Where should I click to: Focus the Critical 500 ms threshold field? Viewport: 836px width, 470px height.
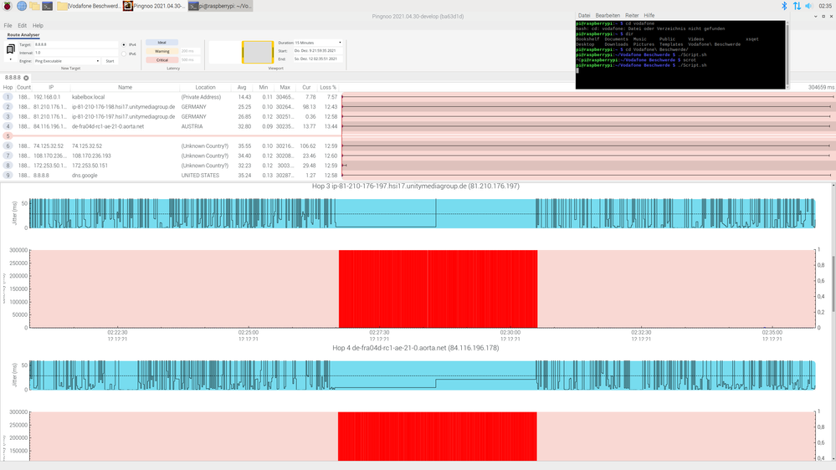pyautogui.click(x=190, y=59)
